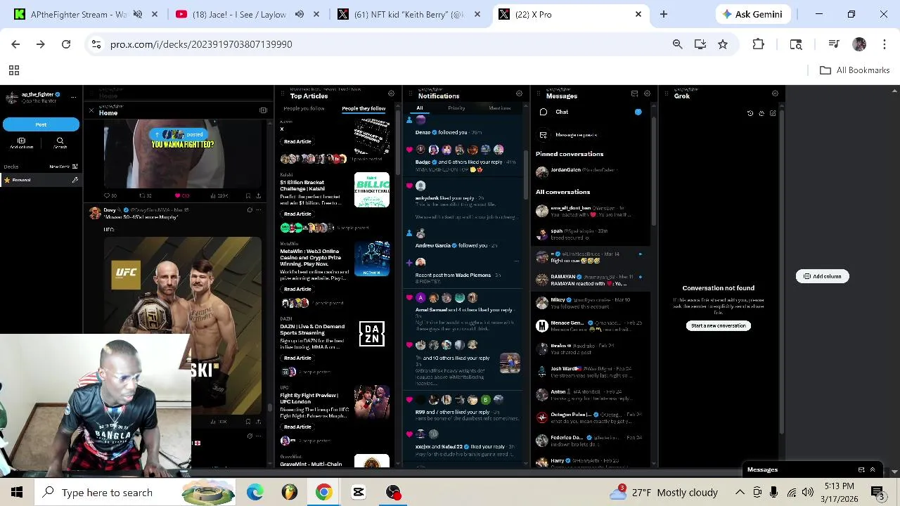This screenshot has width=900, height=506.
Task: Open the Chrome apps grid icon
Action: click(13, 70)
